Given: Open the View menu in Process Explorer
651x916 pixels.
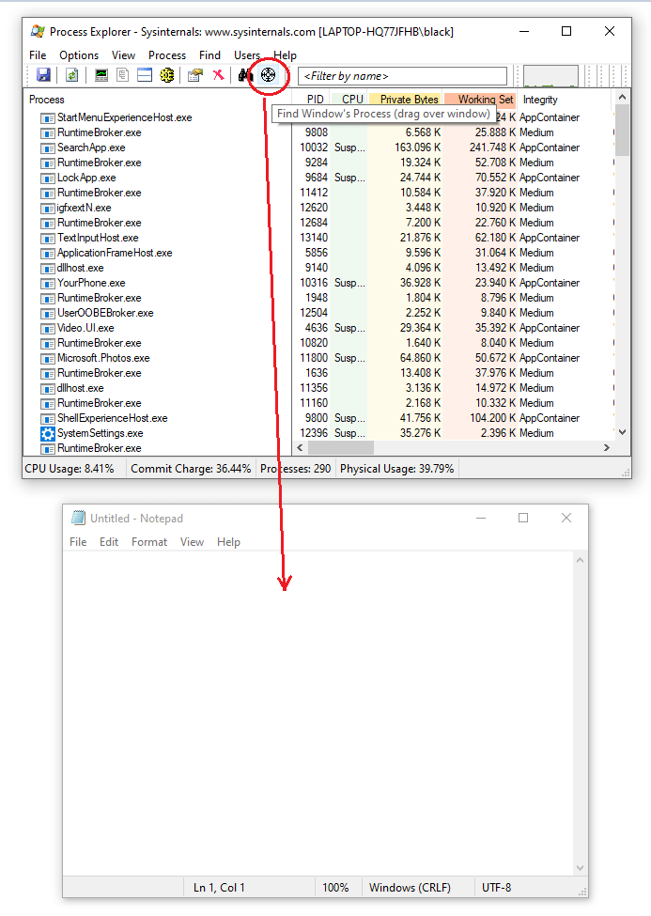Looking at the screenshot, I should click(123, 55).
